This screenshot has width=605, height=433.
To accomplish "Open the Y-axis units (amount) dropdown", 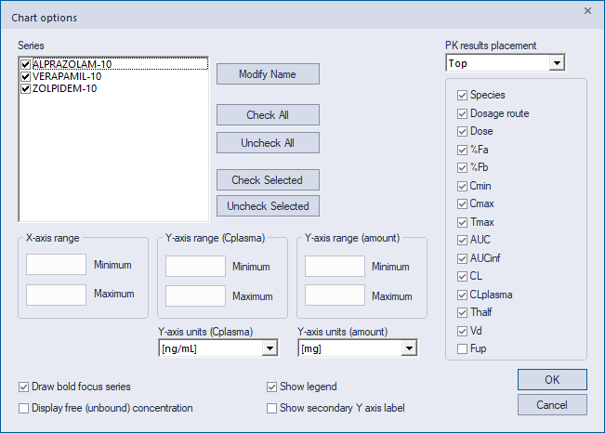I will pos(409,348).
